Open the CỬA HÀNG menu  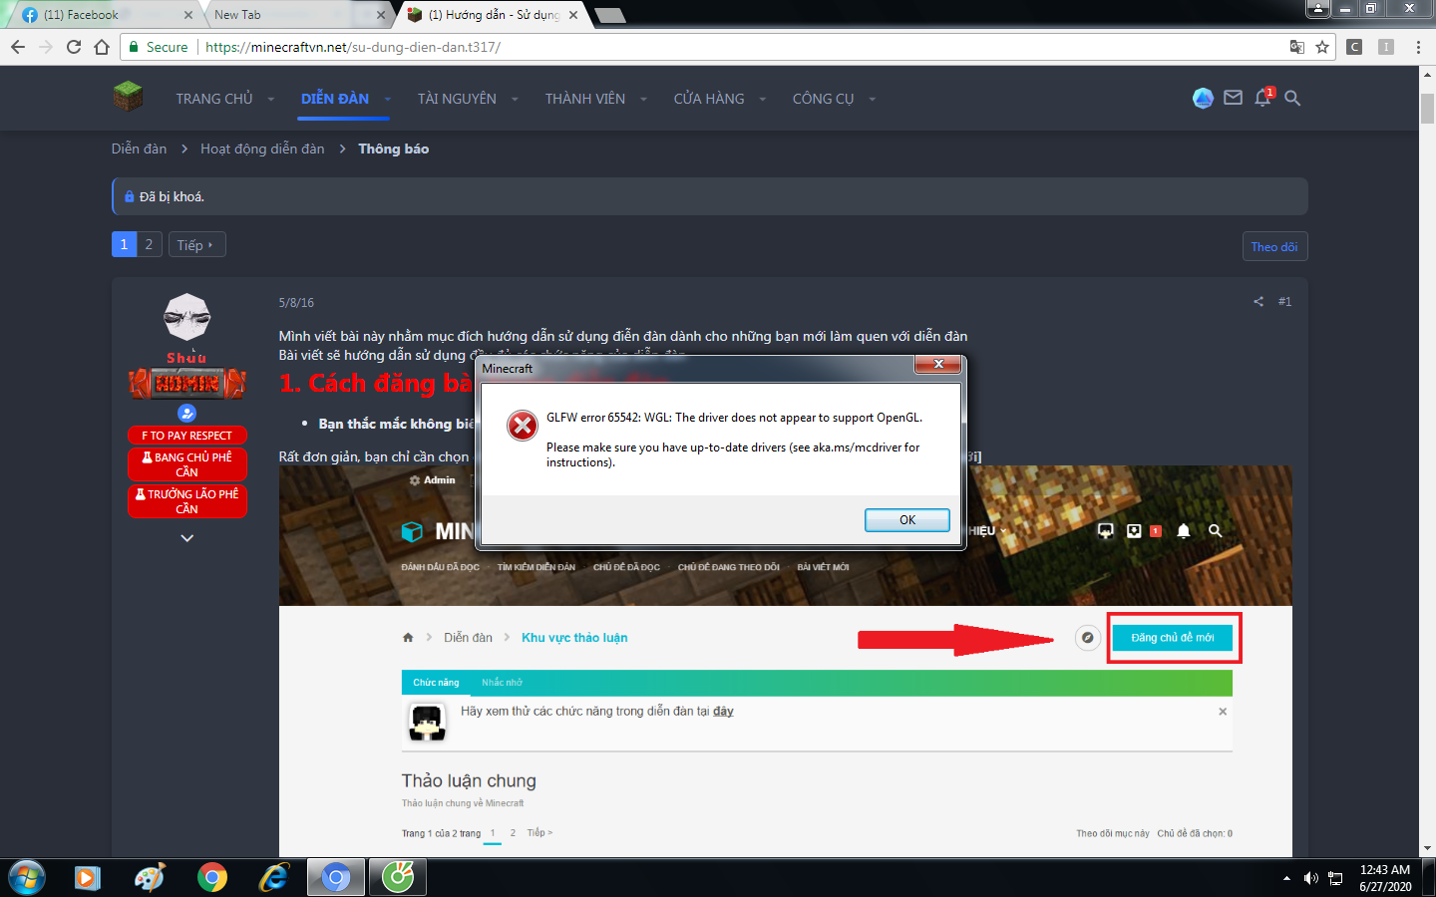point(709,99)
